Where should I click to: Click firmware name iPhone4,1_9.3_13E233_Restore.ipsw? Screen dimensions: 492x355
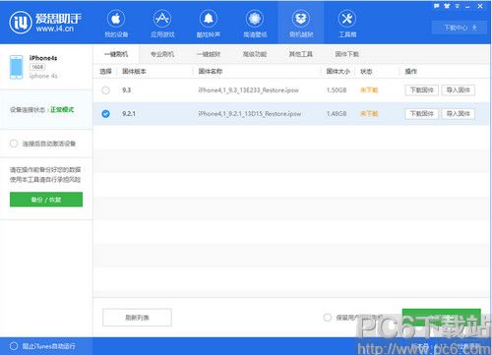249,90
